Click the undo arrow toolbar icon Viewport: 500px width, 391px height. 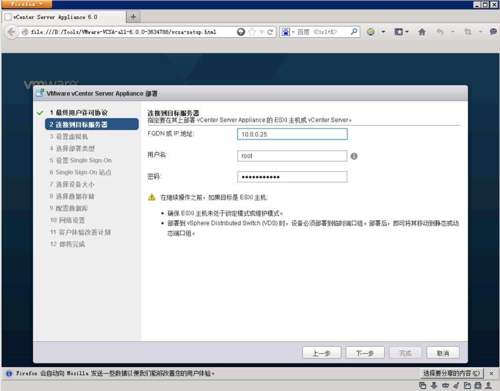click(440, 32)
